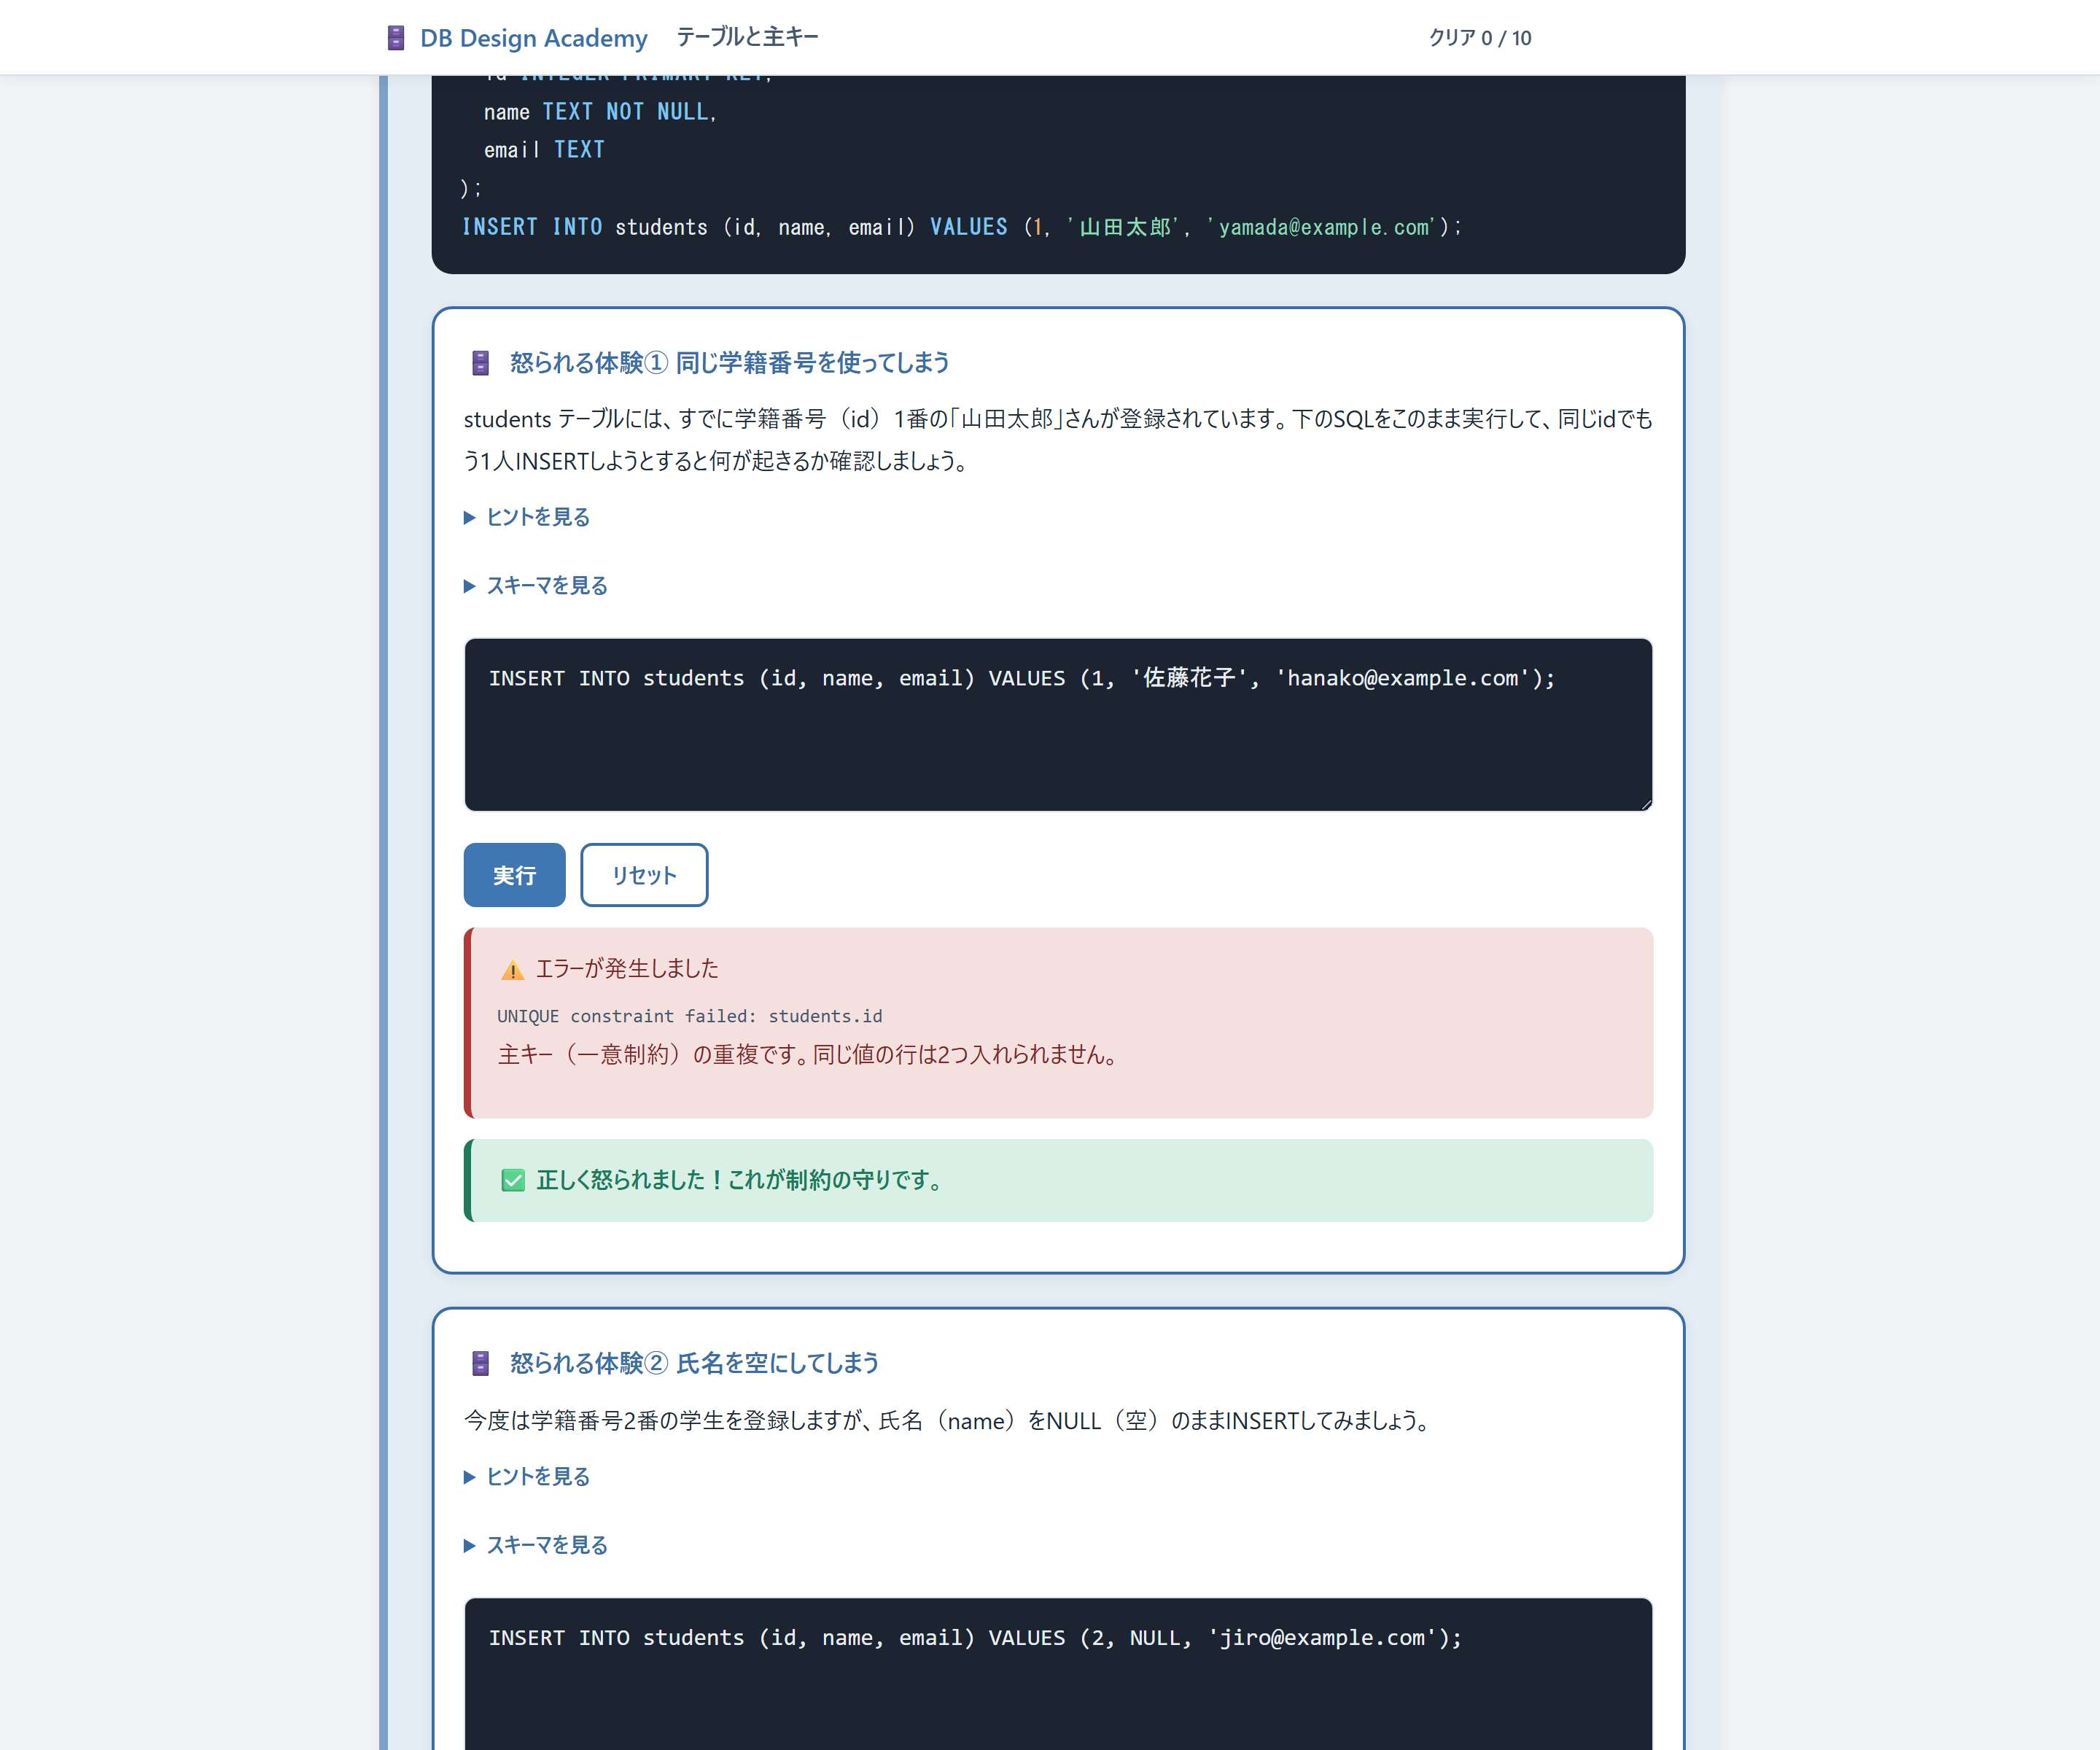This screenshot has width=2100, height=1750.
Task: Click the リセット button
Action: coord(644,875)
